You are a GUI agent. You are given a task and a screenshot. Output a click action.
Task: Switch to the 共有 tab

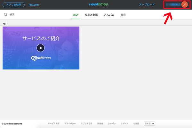click(123, 15)
